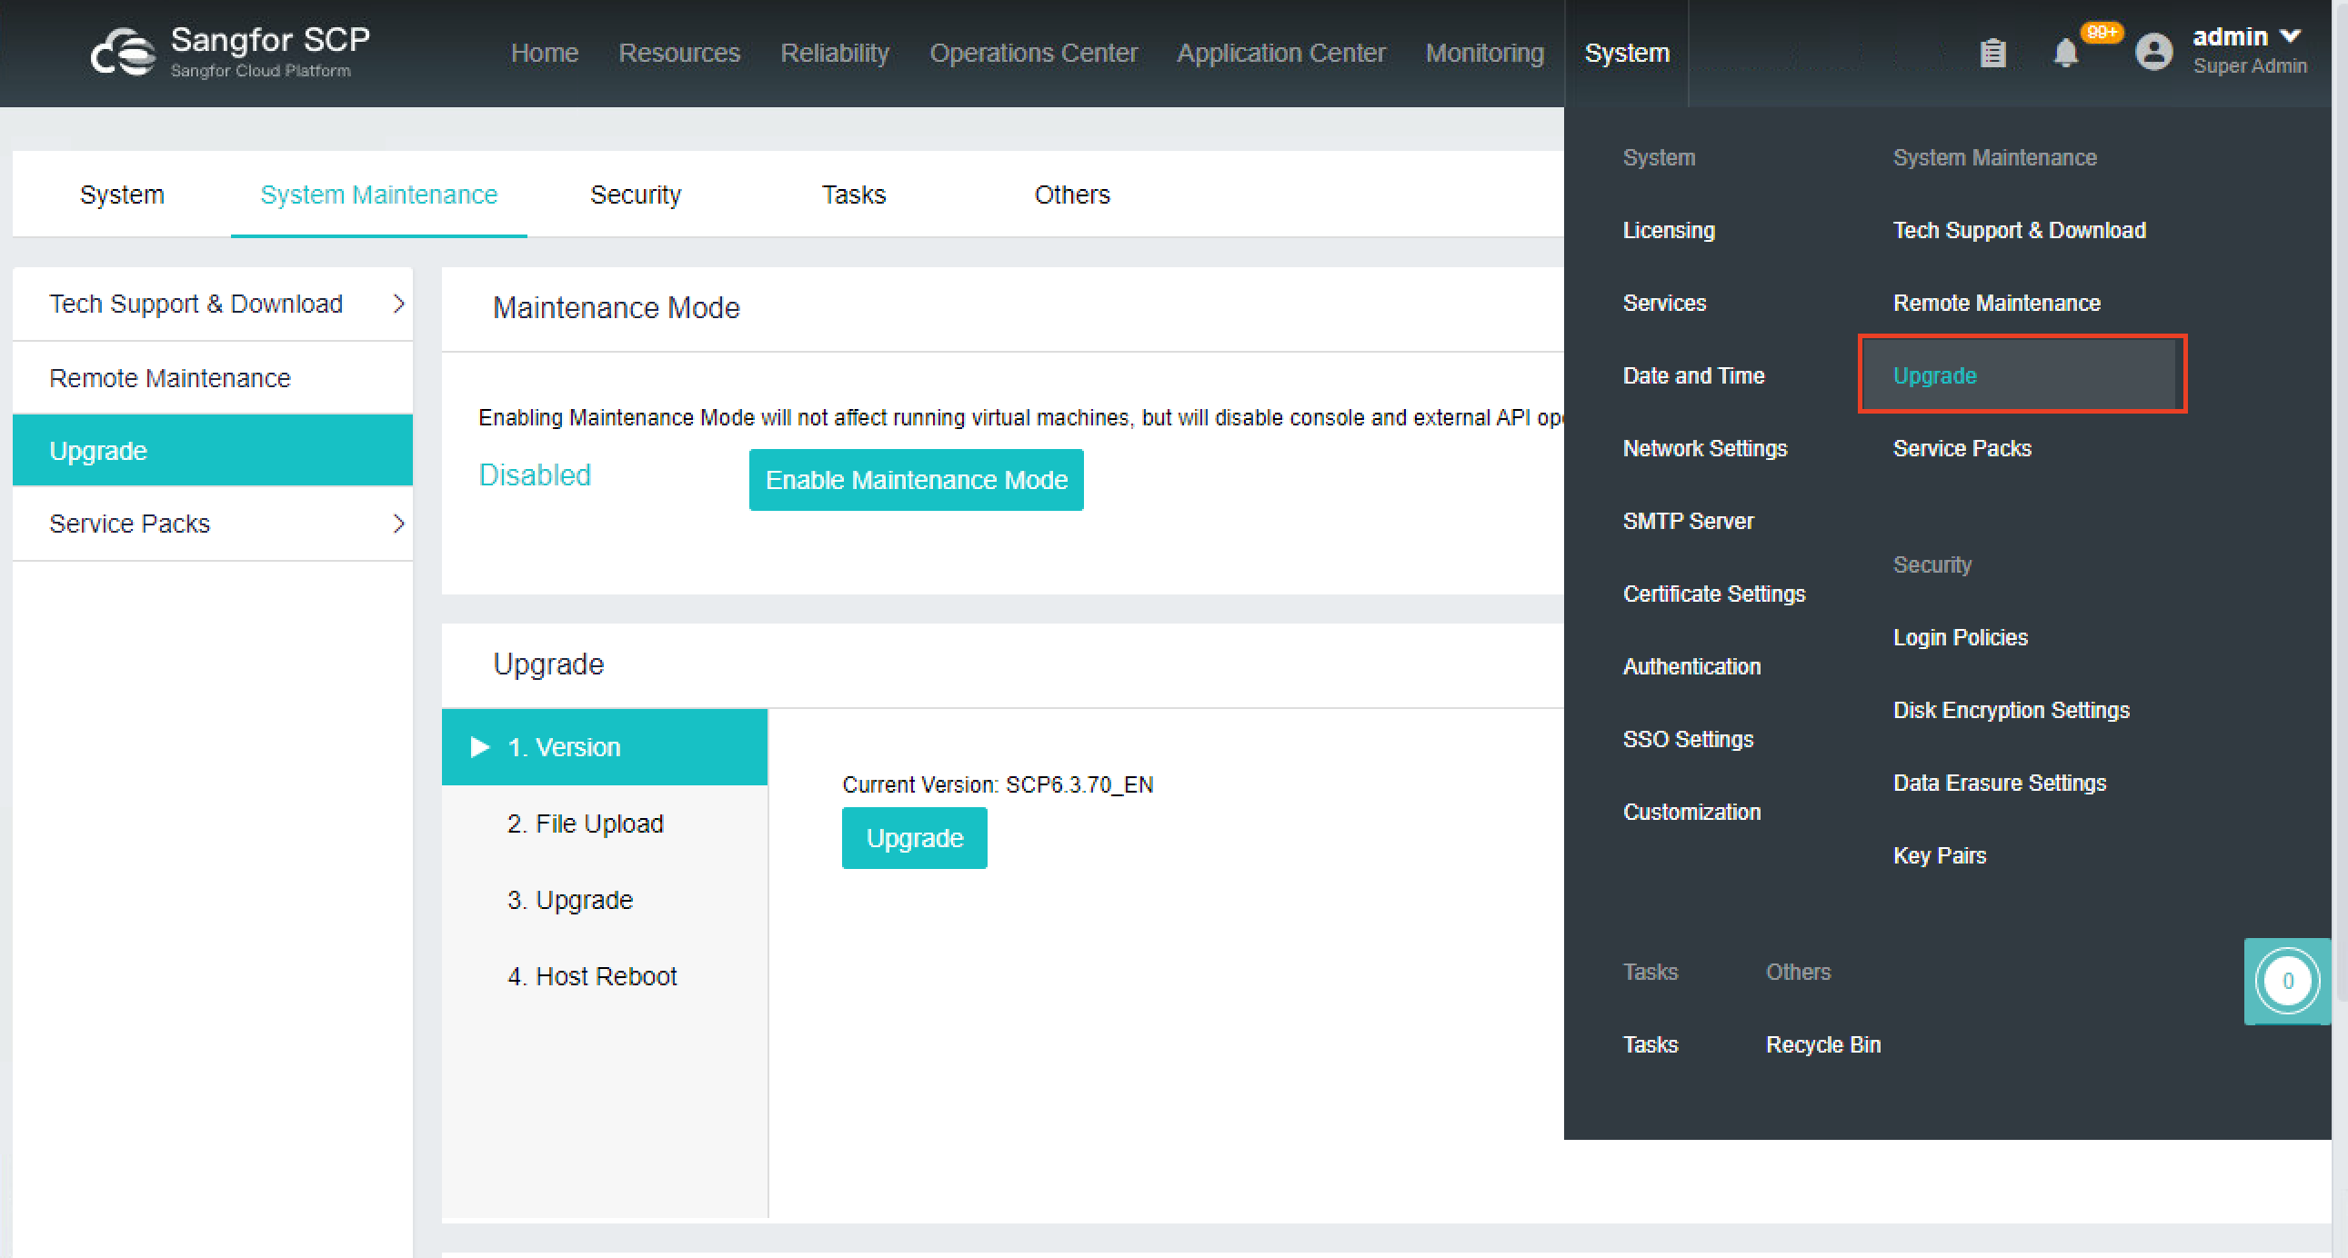Select step 1. Version
Image resolution: width=2348 pixels, height=1258 pixels.
tap(605, 747)
